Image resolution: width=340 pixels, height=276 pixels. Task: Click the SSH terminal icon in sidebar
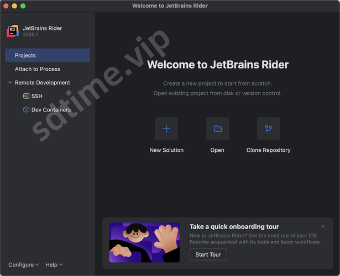[26, 96]
